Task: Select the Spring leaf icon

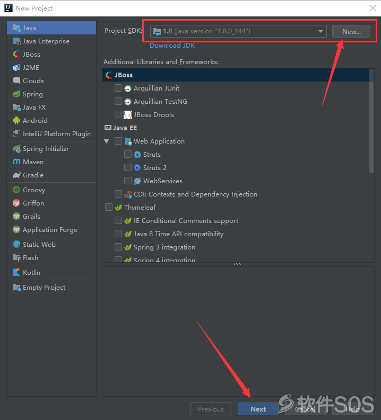Action: coord(16,94)
